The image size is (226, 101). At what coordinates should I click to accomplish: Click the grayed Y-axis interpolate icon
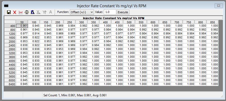point(45,12)
